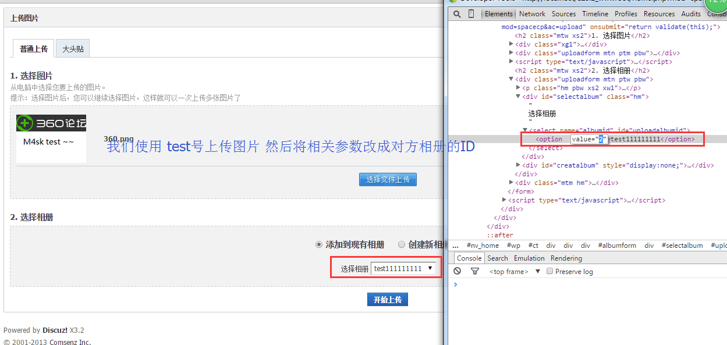Screen dimensions: 727x345
Task: Enable the Preserve log checkbox
Action: coord(549,271)
